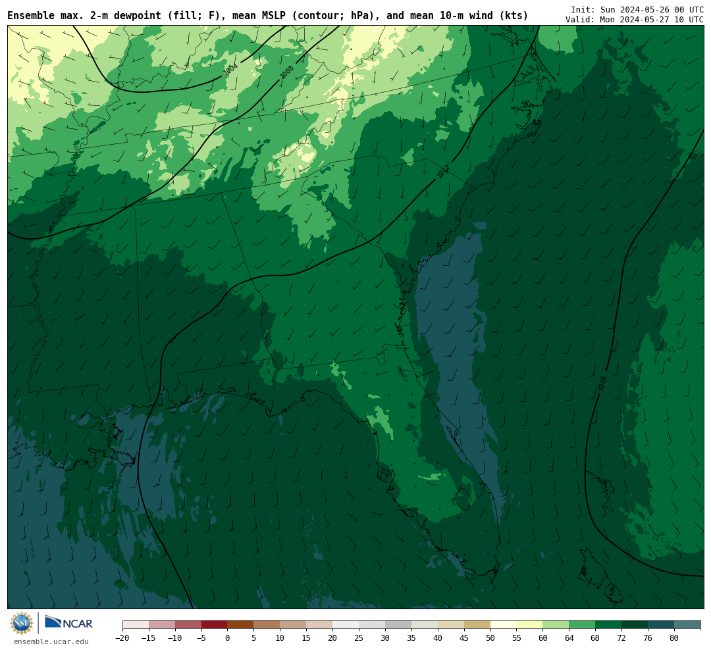
Task: Click the 55 colorbar tick label
Action: coord(517,638)
